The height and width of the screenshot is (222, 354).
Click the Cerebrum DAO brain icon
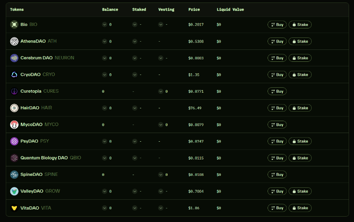pos(14,58)
